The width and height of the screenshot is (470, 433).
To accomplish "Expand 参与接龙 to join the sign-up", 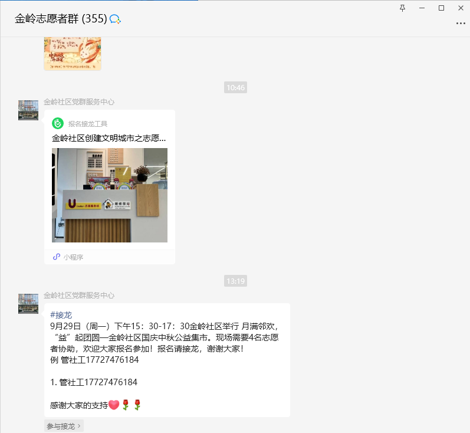I will coord(64,426).
